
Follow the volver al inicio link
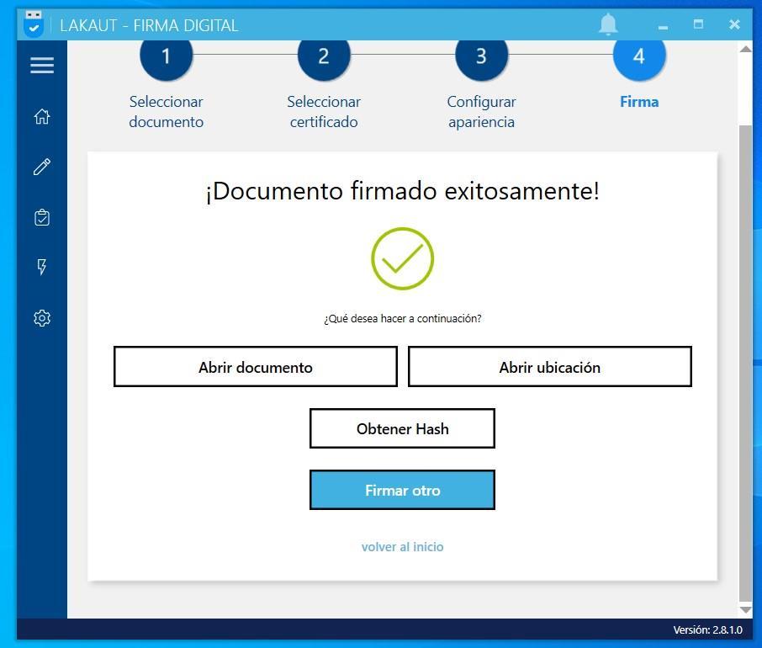(x=402, y=547)
